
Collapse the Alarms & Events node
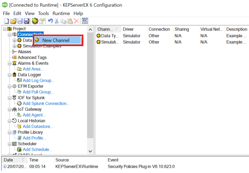[x=10, y=63]
